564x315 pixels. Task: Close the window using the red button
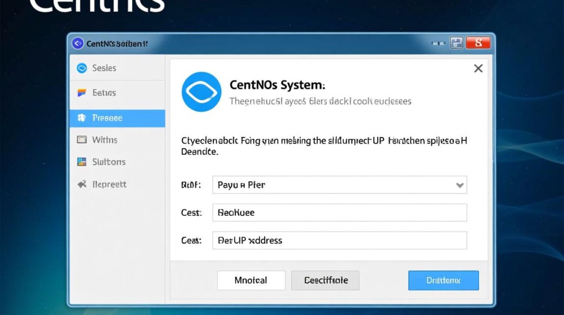[x=478, y=43]
